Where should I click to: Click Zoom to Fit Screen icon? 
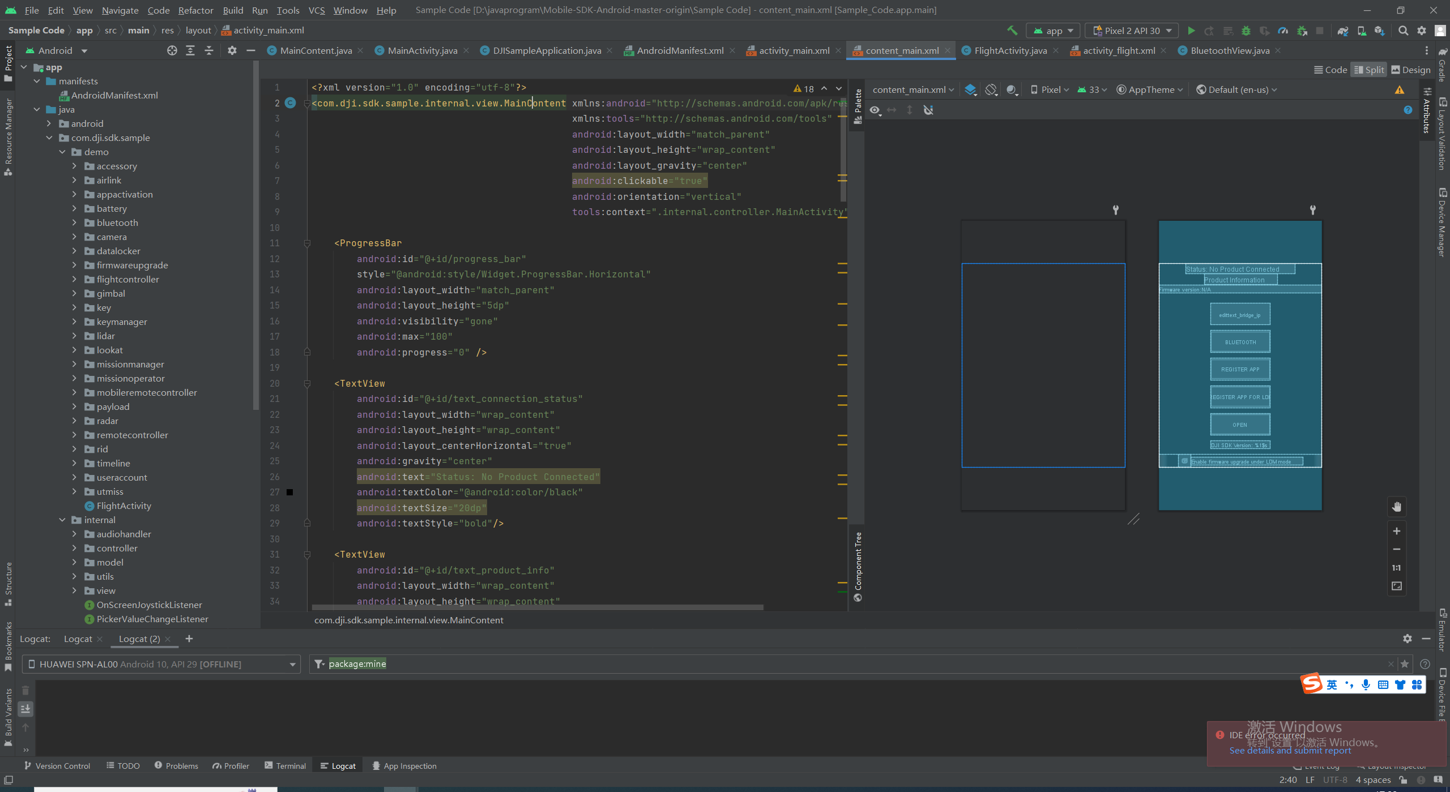(x=1397, y=586)
